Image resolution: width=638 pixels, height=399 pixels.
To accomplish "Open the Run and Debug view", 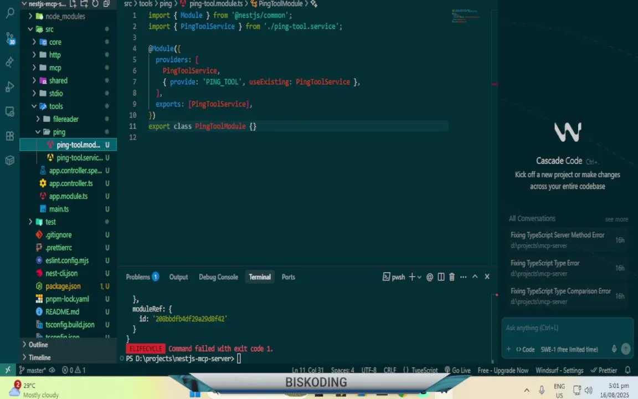I will click(x=10, y=86).
